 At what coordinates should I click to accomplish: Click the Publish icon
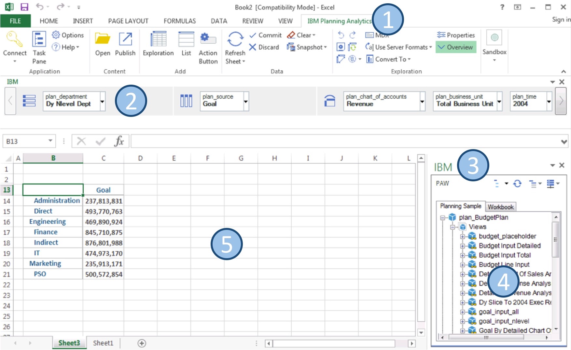[x=125, y=39]
